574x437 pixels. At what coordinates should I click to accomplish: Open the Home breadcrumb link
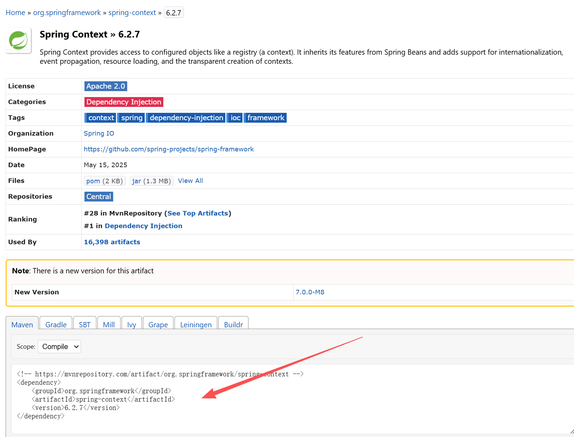pyautogui.click(x=15, y=13)
